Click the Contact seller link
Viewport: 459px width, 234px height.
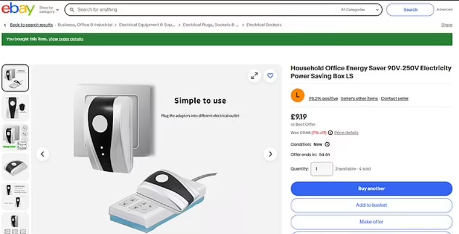(x=395, y=98)
